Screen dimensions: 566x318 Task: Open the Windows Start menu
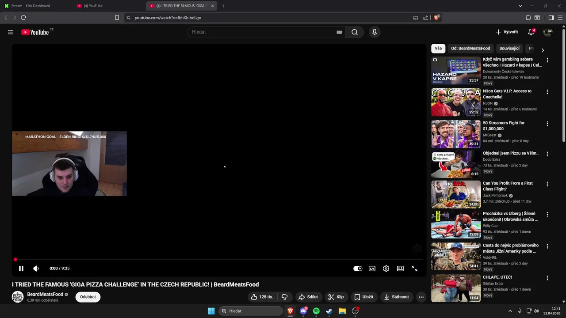point(211,311)
